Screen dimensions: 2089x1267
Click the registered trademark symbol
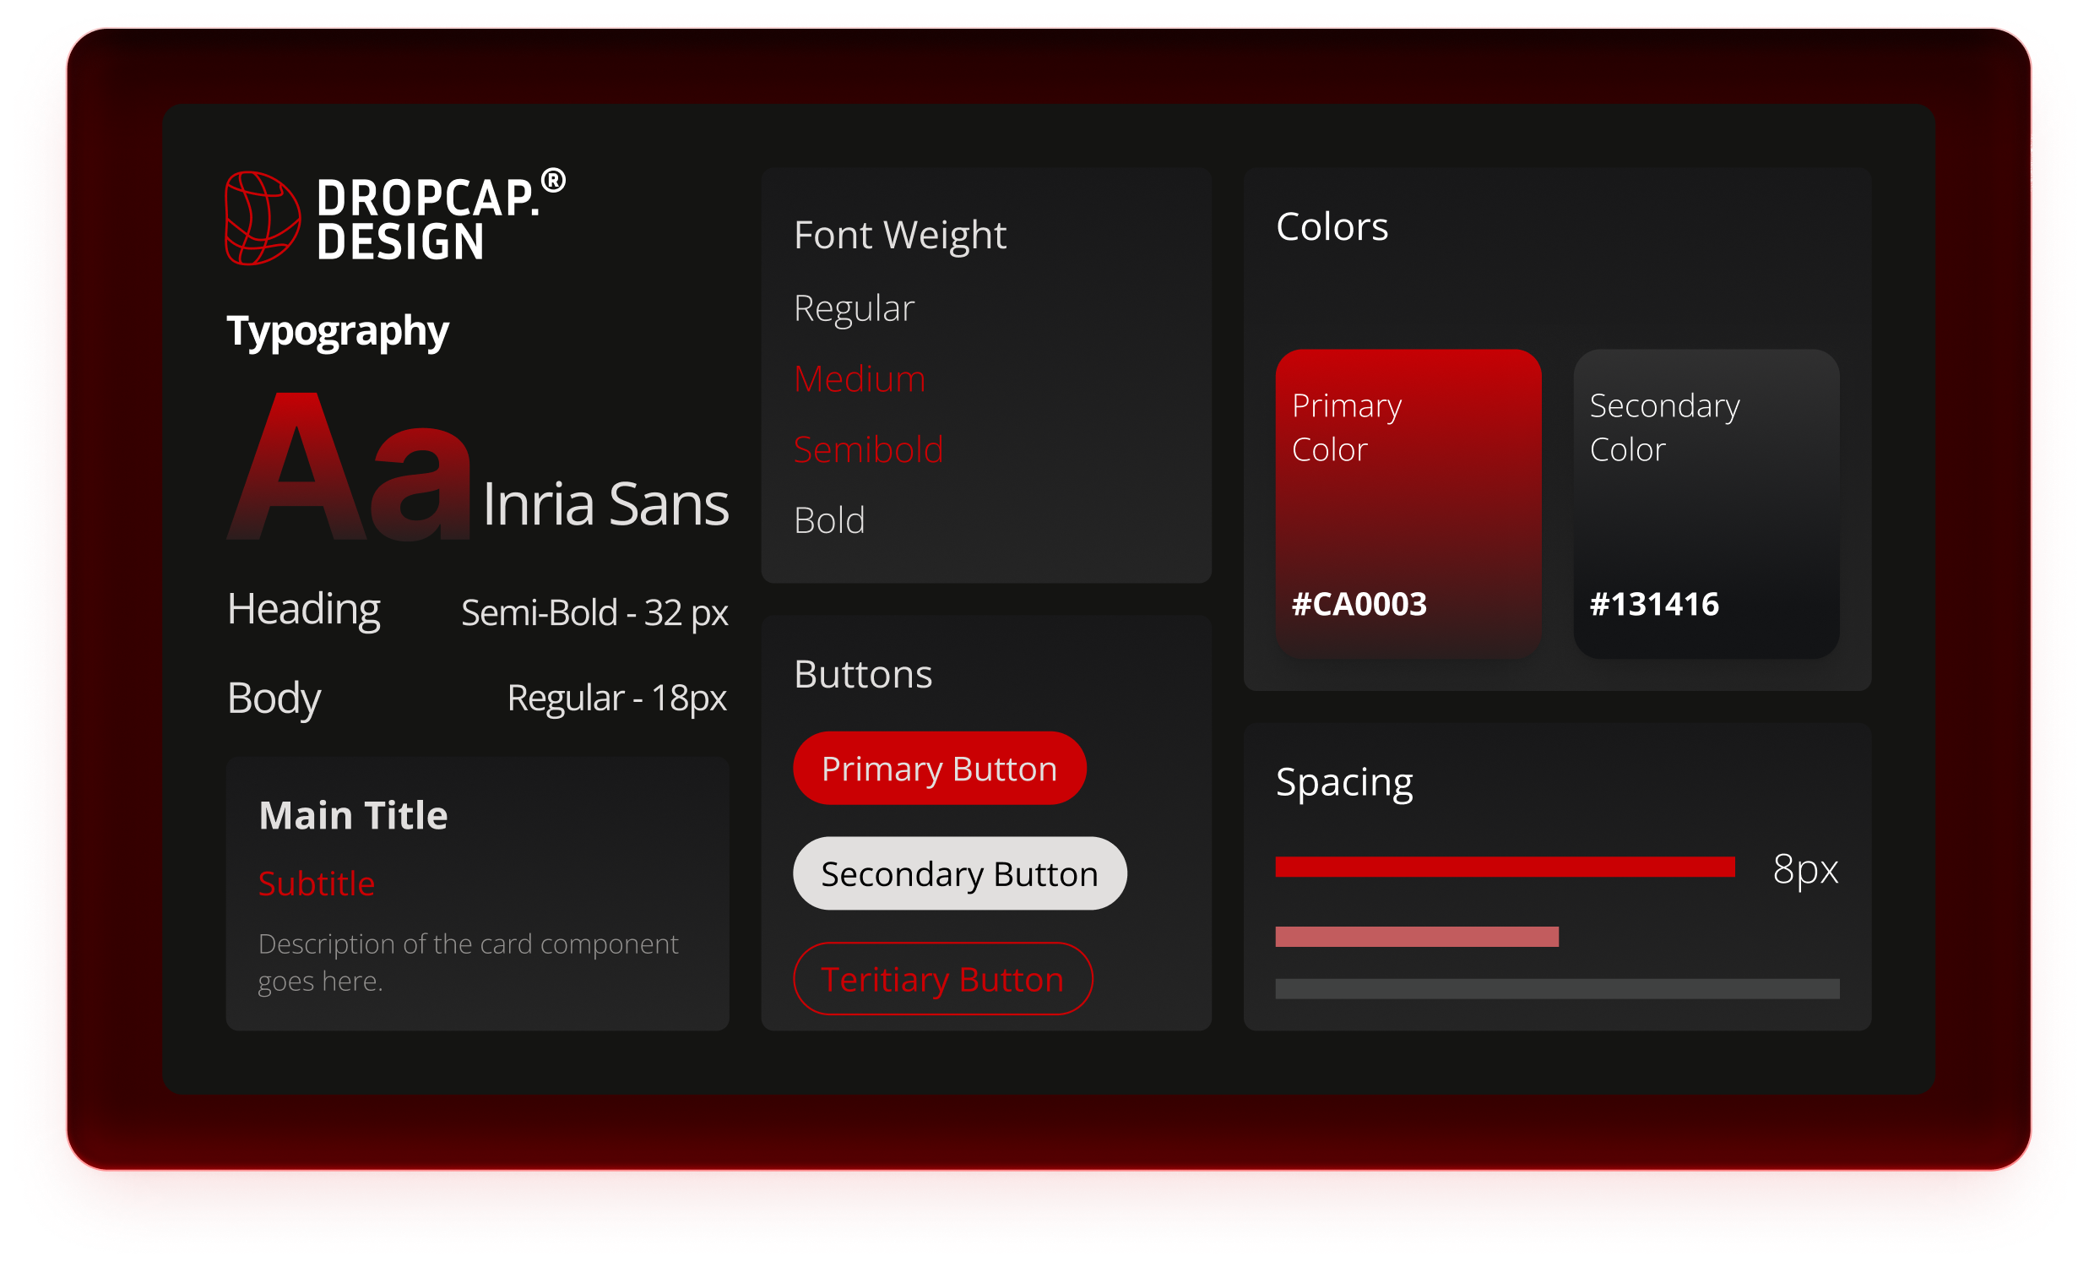[553, 180]
